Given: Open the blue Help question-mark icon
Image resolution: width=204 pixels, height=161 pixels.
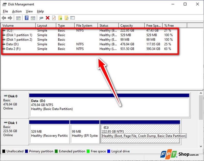Looking at the screenshot, I should tap(27, 18).
